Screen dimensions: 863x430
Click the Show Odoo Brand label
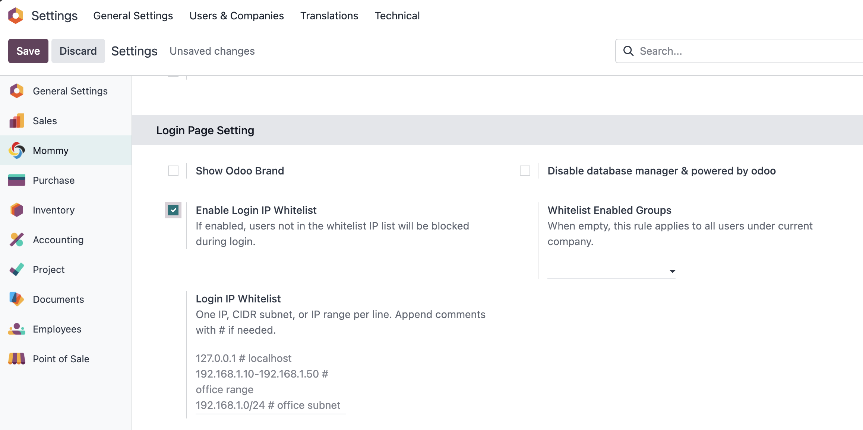click(240, 171)
